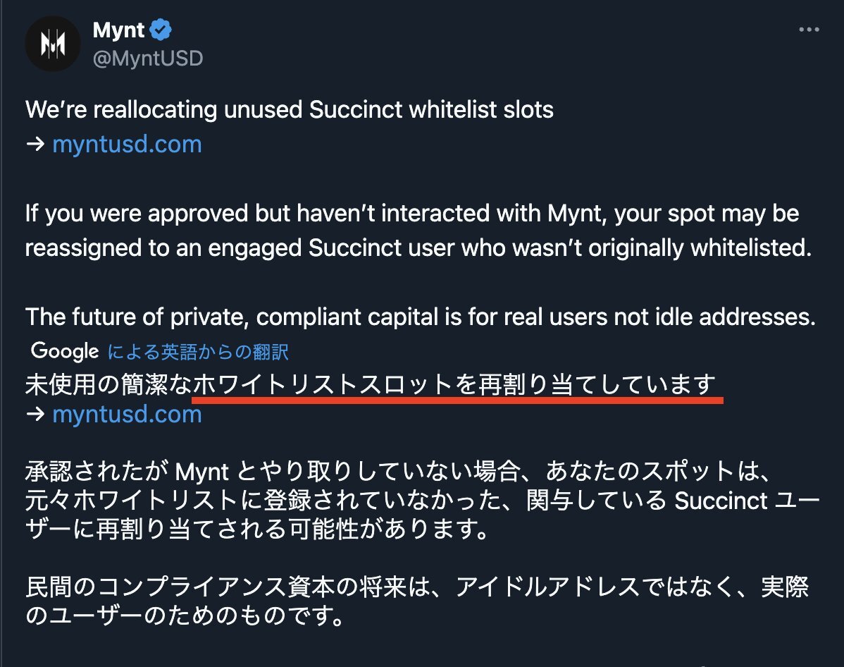
Task: Click the Japanese paragraph starting with '承認されたが'
Action: (422, 500)
